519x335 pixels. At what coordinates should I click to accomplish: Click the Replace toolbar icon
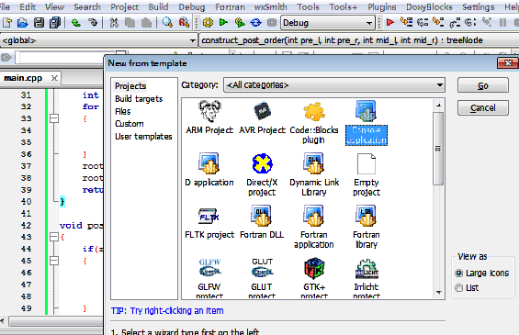coord(184,23)
